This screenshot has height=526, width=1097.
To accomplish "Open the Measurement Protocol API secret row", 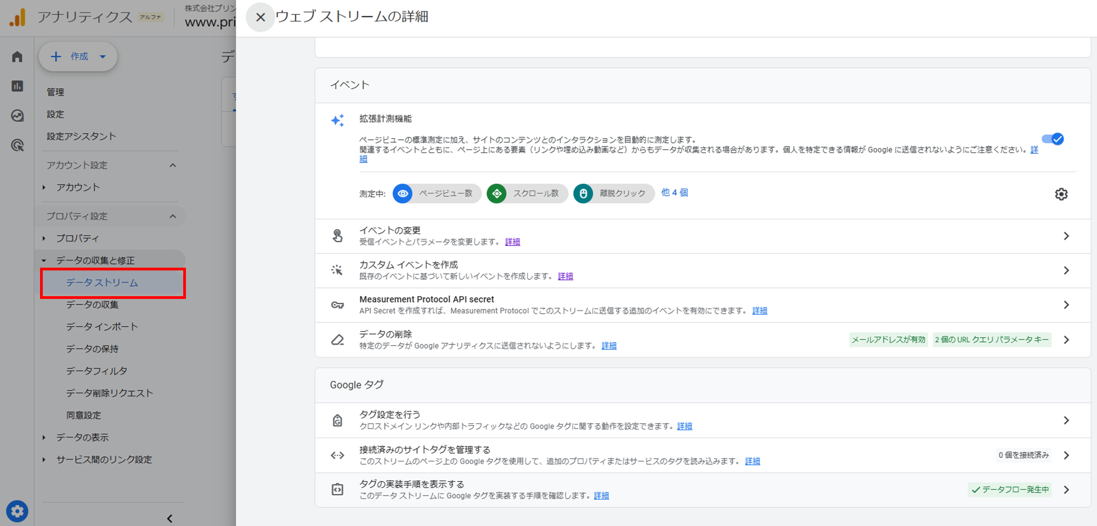I will tap(702, 305).
